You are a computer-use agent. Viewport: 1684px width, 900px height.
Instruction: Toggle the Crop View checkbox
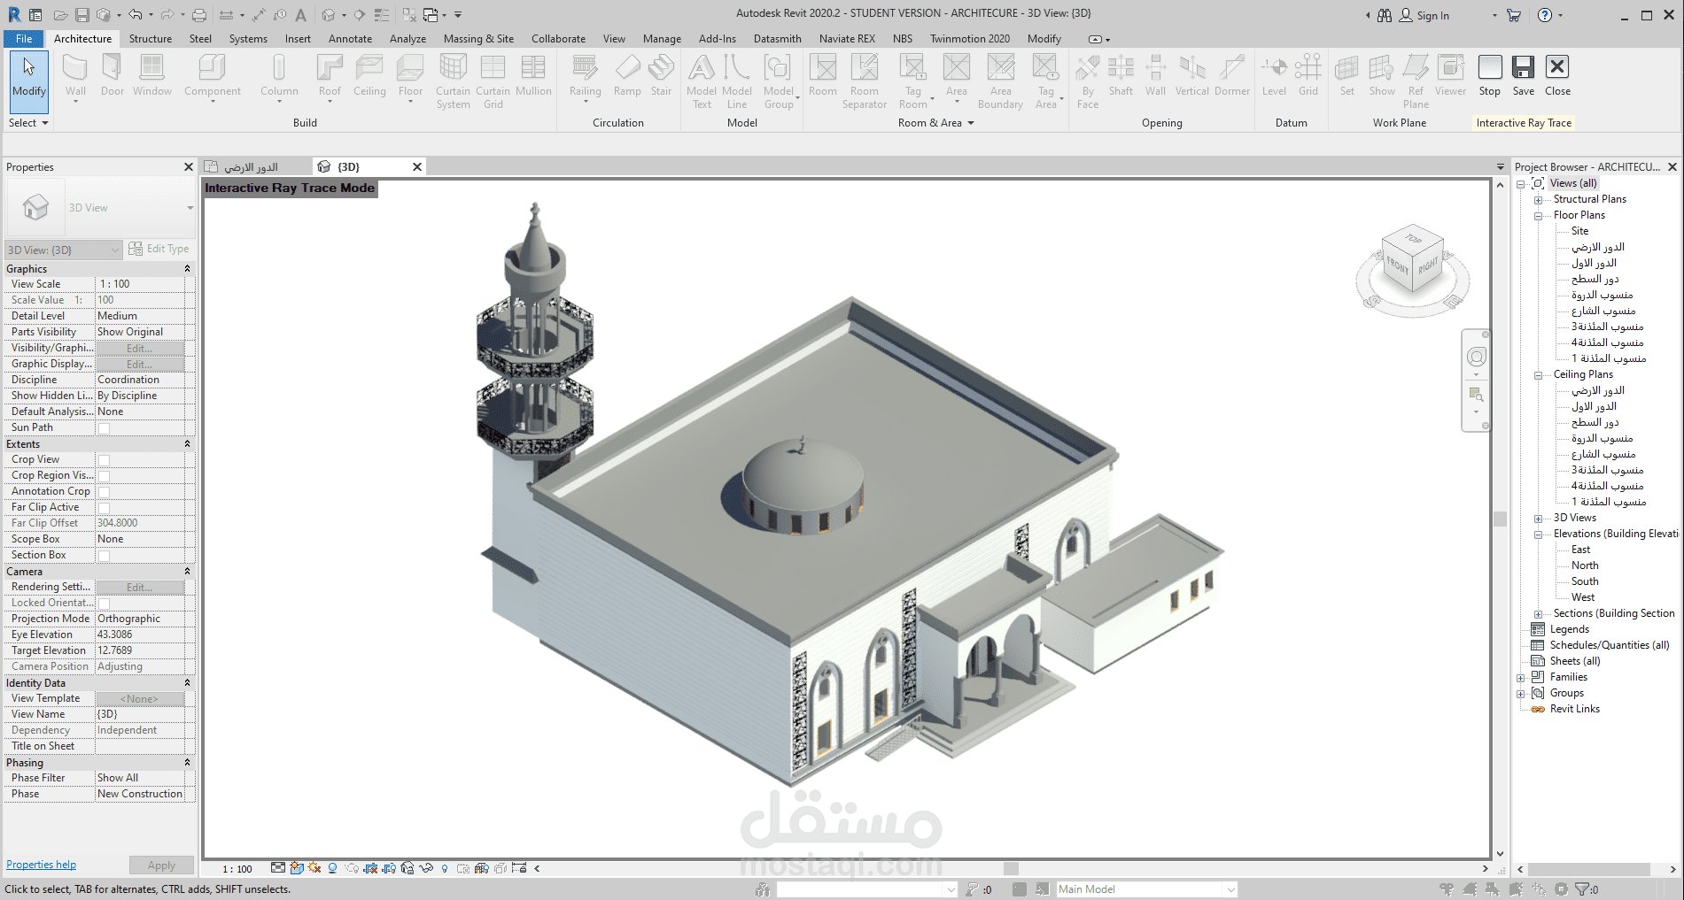(x=104, y=460)
